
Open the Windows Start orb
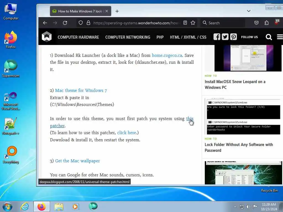click(7, 207)
